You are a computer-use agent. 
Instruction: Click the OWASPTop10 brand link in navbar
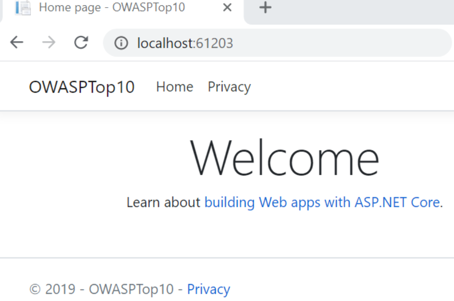tap(82, 87)
